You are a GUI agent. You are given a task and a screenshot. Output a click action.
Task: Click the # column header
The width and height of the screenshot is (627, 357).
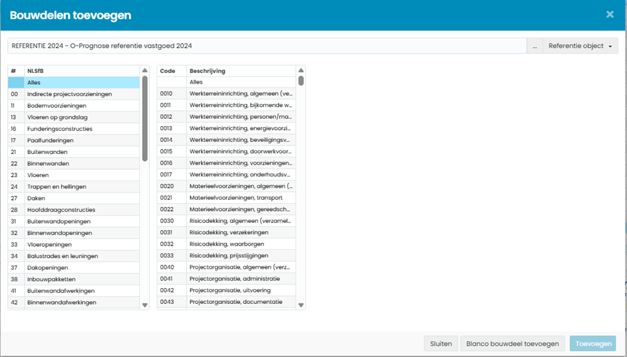(x=17, y=71)
